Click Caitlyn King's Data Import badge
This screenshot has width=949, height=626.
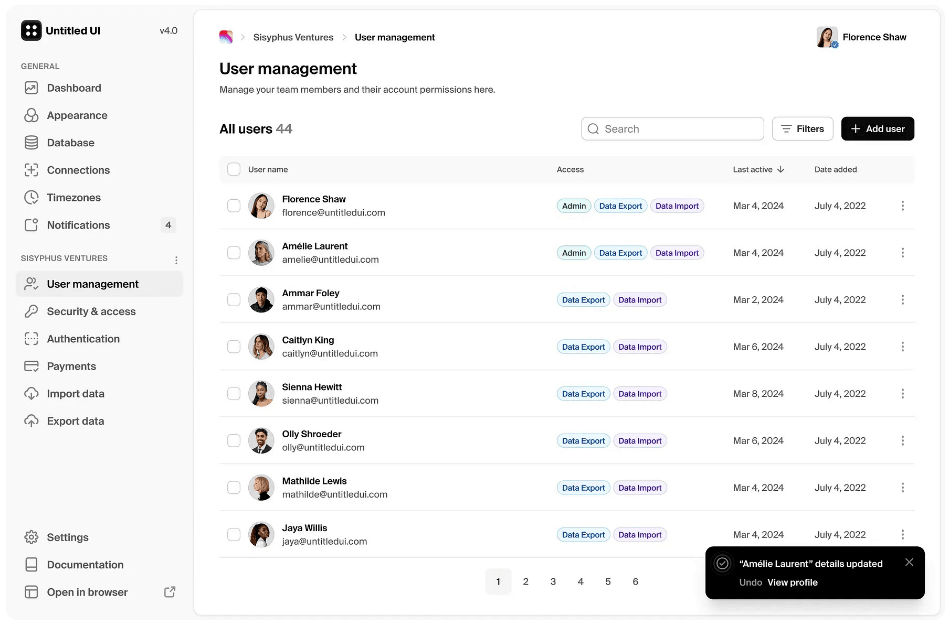[x=640, y=347]
